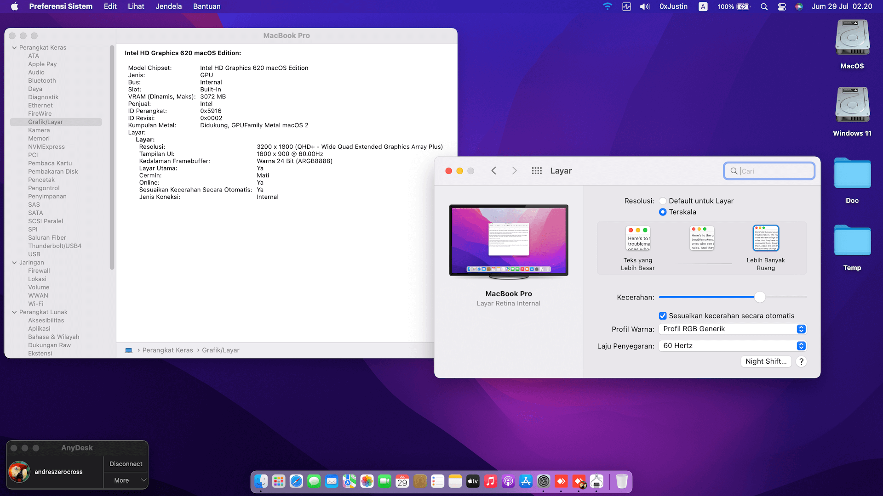The height and width of the screenshot is (496, 883).
Task: Open volume control in menu bar
Action: 645,6
